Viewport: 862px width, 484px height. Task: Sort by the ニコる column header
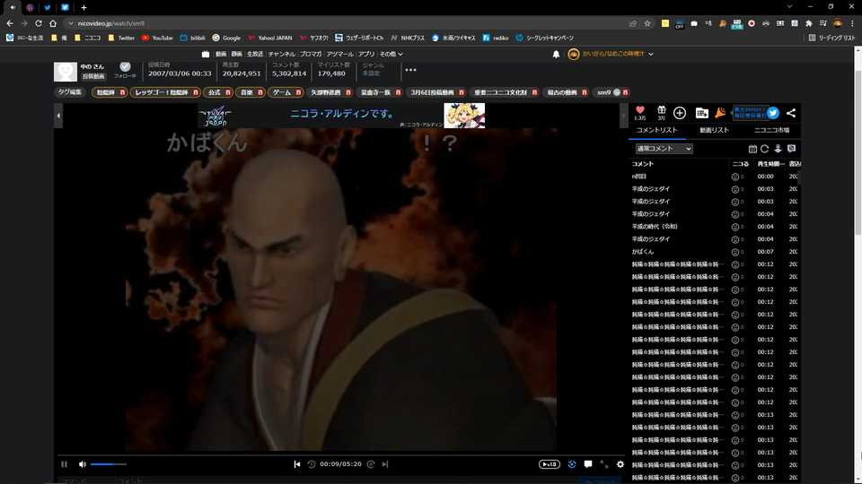coord(741,163)
